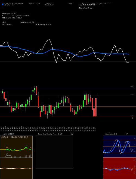Click the 5.25 price axis label
This screenshot has width=136, height=179.
tap(132, 94)
